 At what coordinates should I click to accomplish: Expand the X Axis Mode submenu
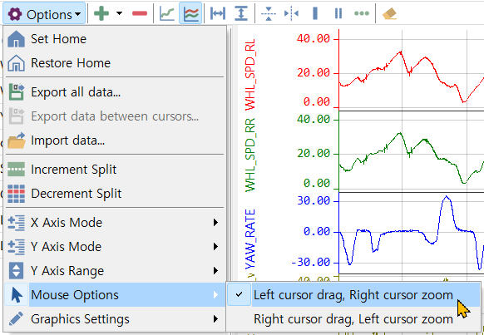115,223
